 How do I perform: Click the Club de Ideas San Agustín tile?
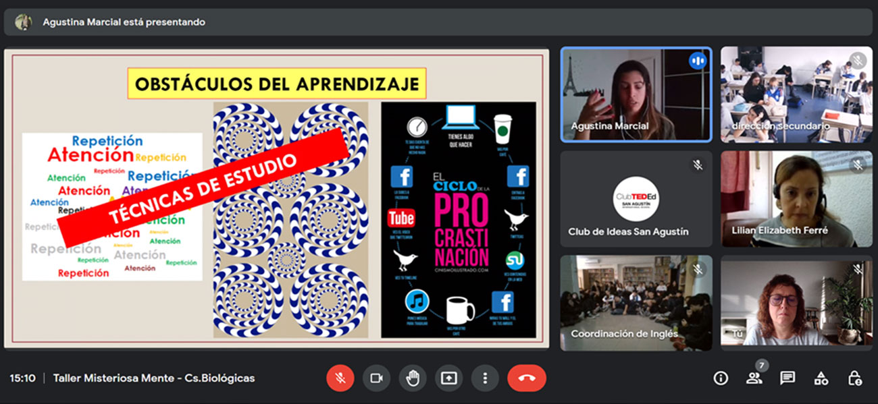tap(636, 199)
